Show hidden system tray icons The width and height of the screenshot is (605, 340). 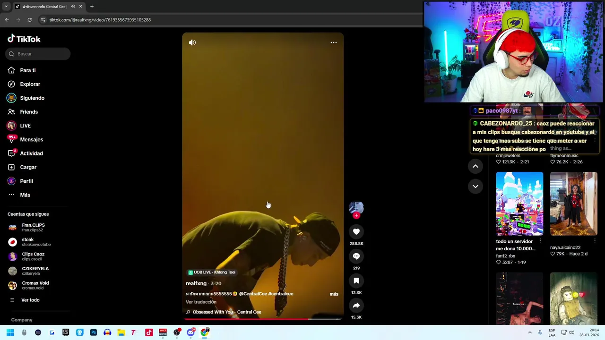[530, 332]
